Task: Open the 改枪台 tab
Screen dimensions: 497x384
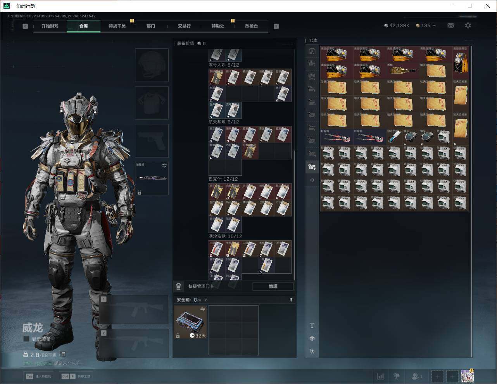Action: point(251,26)
